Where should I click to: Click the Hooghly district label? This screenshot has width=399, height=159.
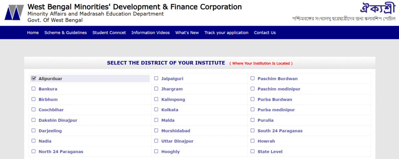pos(171,152)
